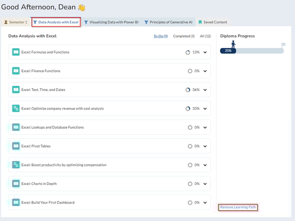Click the Excel: Text, Time, and Dates title
Viewport: 295px width, 221px height.
click(x=43, y=90)
